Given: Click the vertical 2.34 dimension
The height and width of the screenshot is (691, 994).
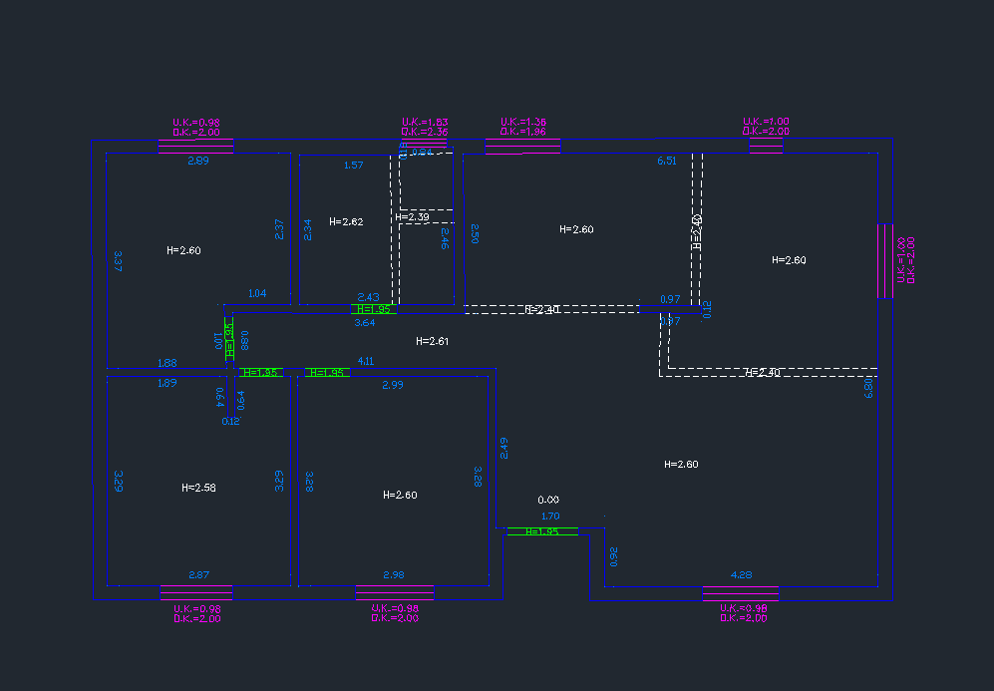Looking at the screenshot, I should (x=307, y=229).
